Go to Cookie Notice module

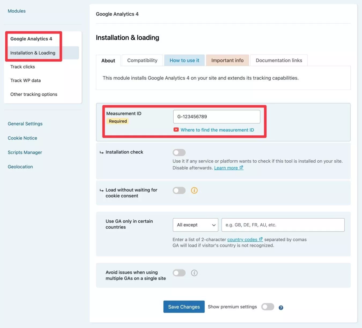coord(23,138)
